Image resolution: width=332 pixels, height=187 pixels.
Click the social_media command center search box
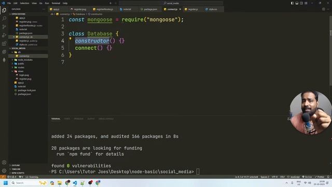click(171, 3)
